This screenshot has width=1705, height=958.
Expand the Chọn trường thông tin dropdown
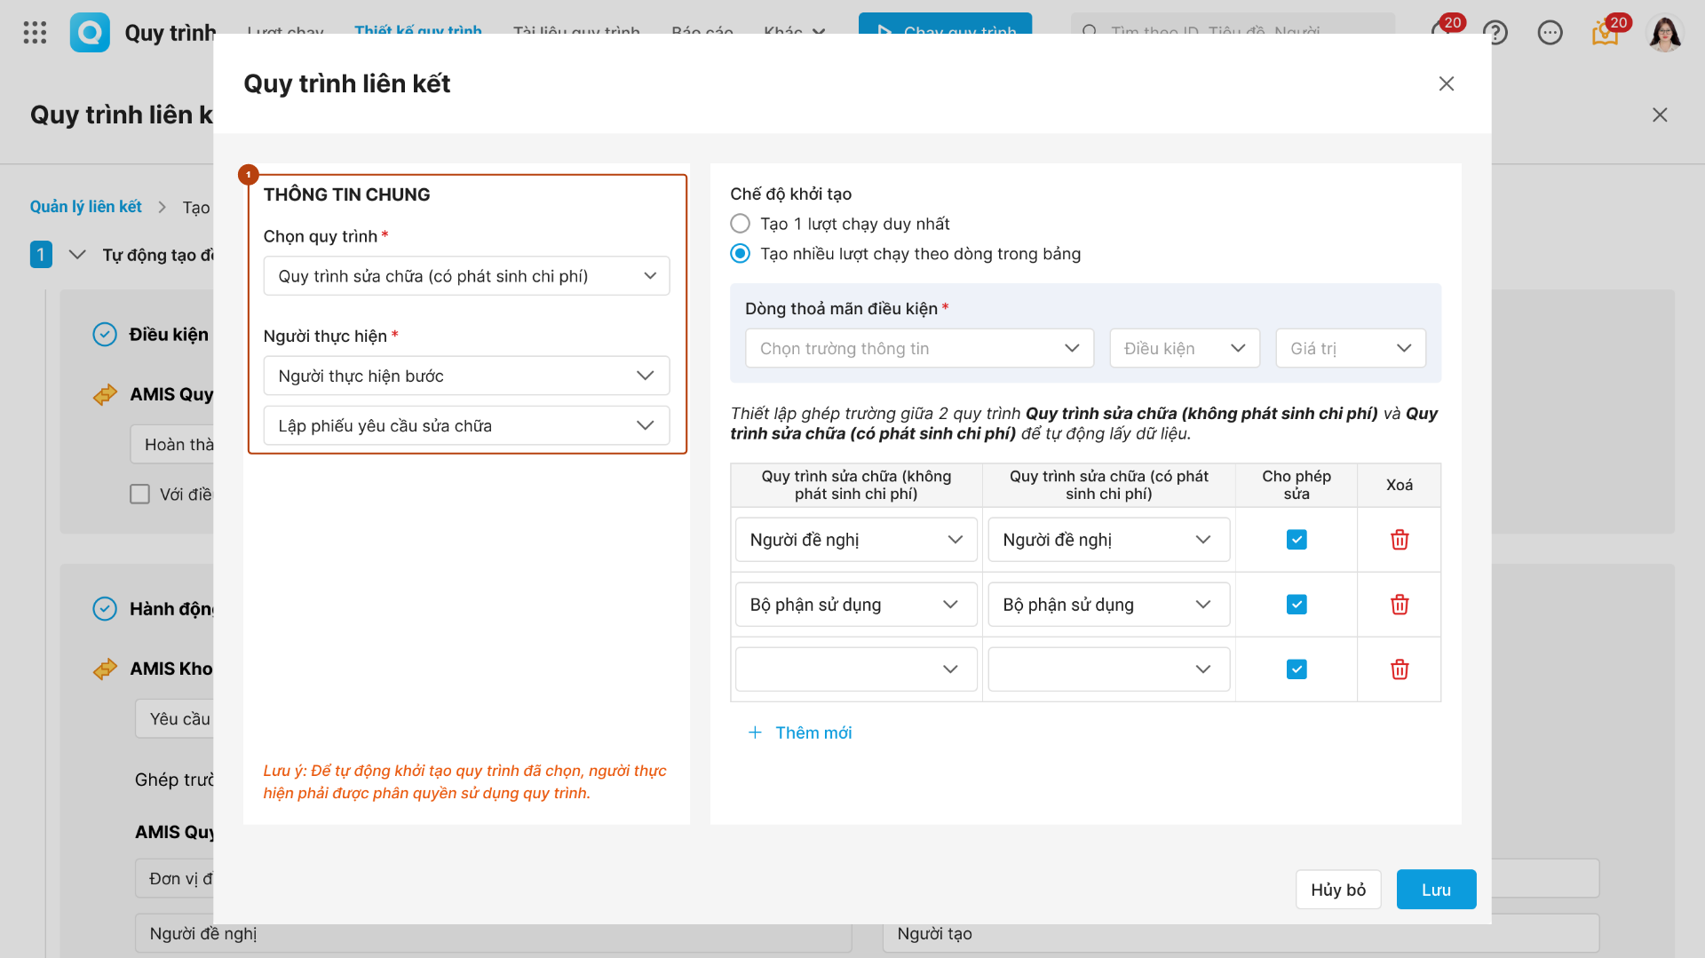[x=919, y=349]
